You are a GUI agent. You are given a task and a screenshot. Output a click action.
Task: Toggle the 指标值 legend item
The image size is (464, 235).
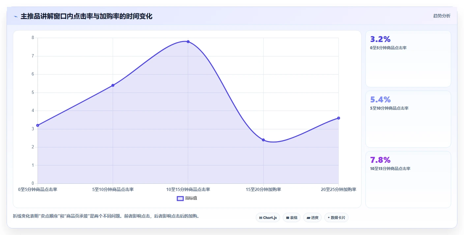pyautogui.click(x=187, y=198)
